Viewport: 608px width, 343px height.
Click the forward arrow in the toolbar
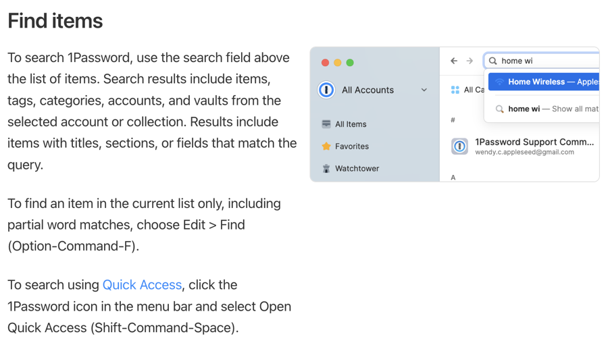point(470,61)
